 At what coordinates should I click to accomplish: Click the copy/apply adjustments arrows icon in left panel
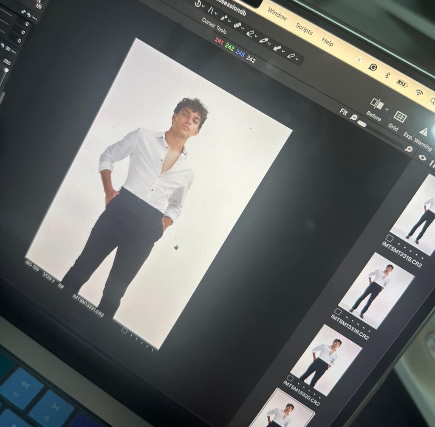point(24,12)
